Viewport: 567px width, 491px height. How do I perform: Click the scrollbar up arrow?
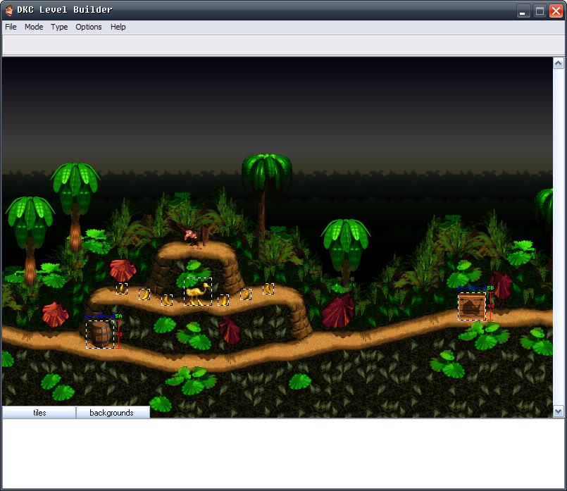[559, 63]
